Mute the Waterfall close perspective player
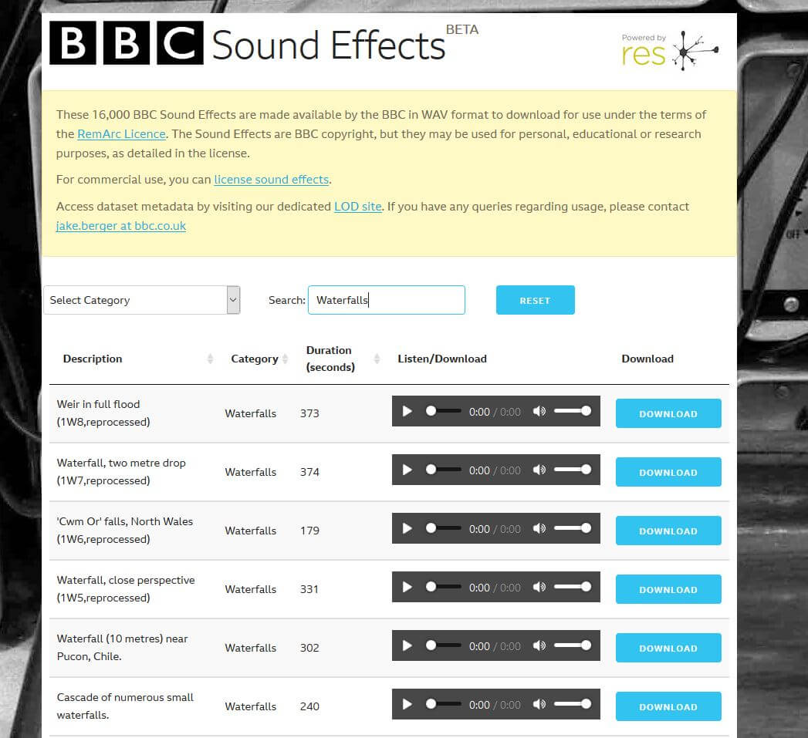808x738 pixels. pos(539,587)
